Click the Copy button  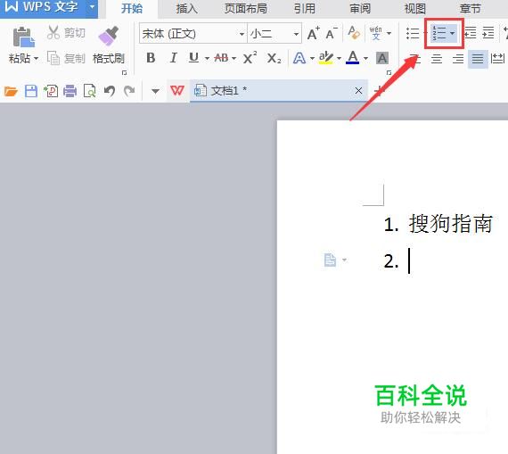[66, 58]
